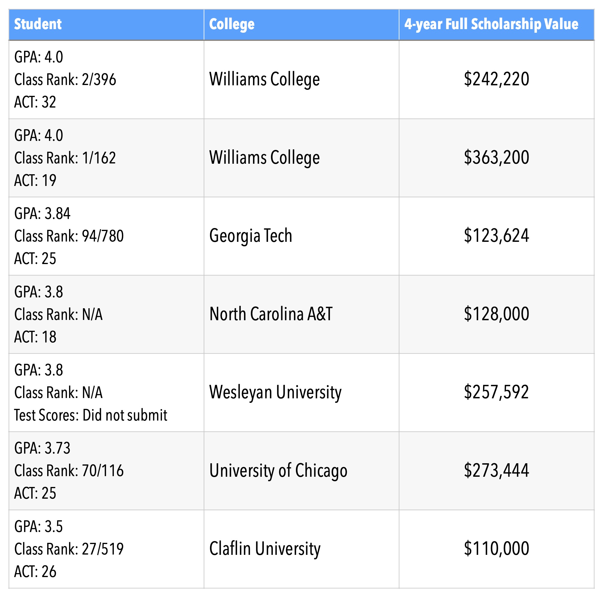Select the Wesleyan University cell
Screen dimensions: 600x596
tap(275, 392)
